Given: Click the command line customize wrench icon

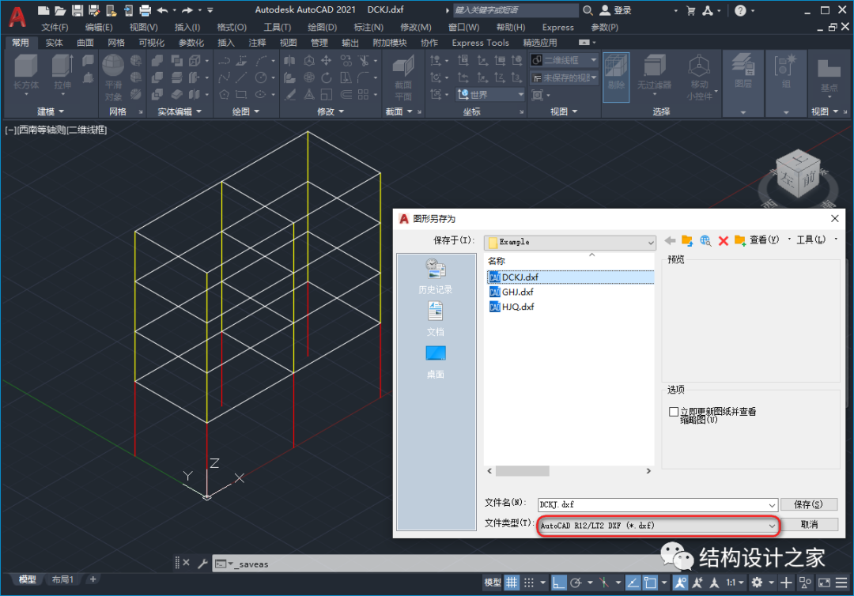Looking at the screenshot, I should (202, 564).
